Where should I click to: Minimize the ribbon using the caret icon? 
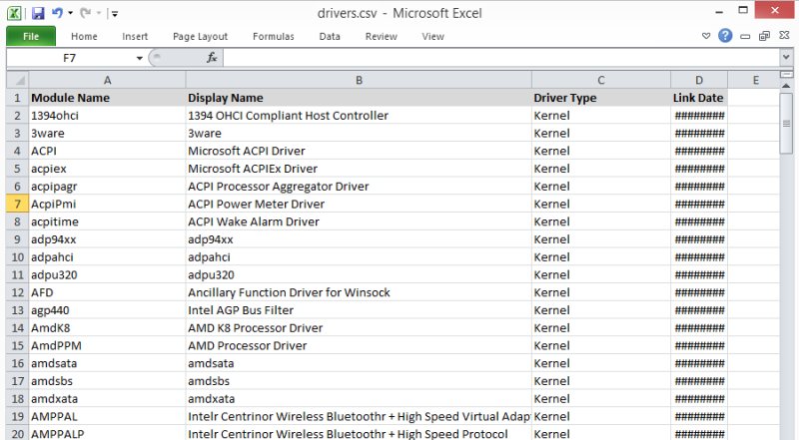click(x=706, y=36)
